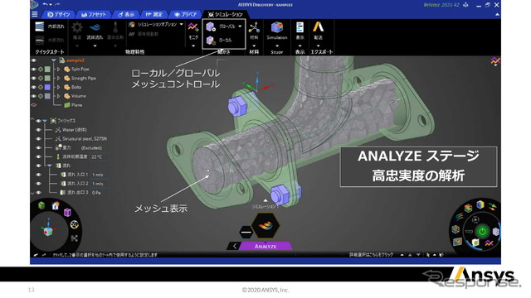Edit the fluid initial temperature 22 °C field

pos(99,156)
